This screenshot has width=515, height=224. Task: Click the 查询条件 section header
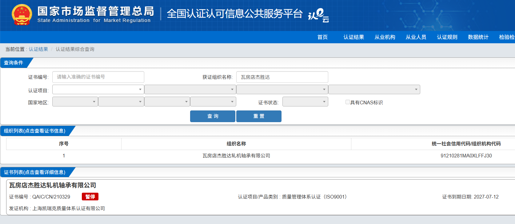tap(14, 63)
